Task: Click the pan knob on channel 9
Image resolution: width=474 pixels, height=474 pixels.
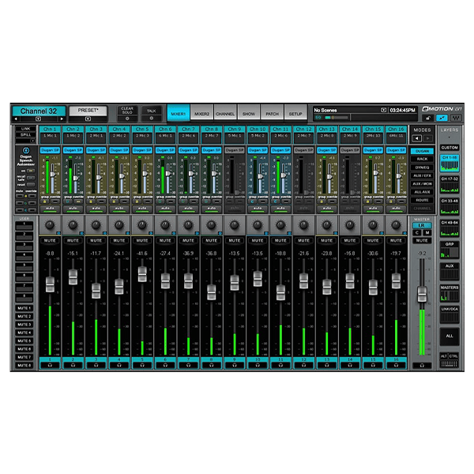Action: (x=235, y=225)
